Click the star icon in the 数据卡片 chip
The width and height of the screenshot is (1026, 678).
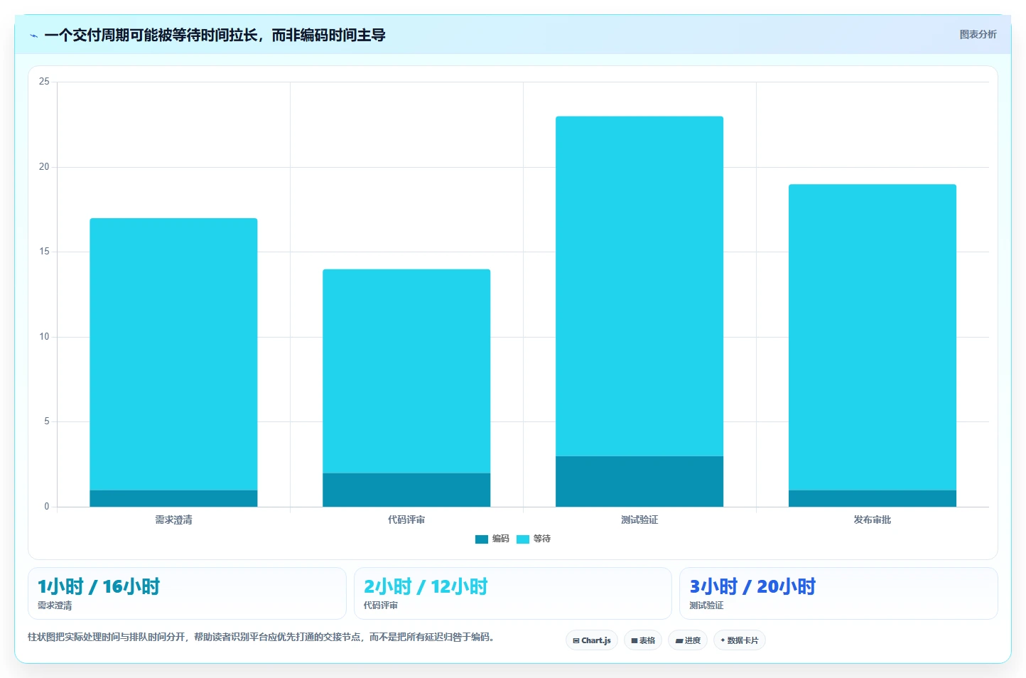(723, 640)
